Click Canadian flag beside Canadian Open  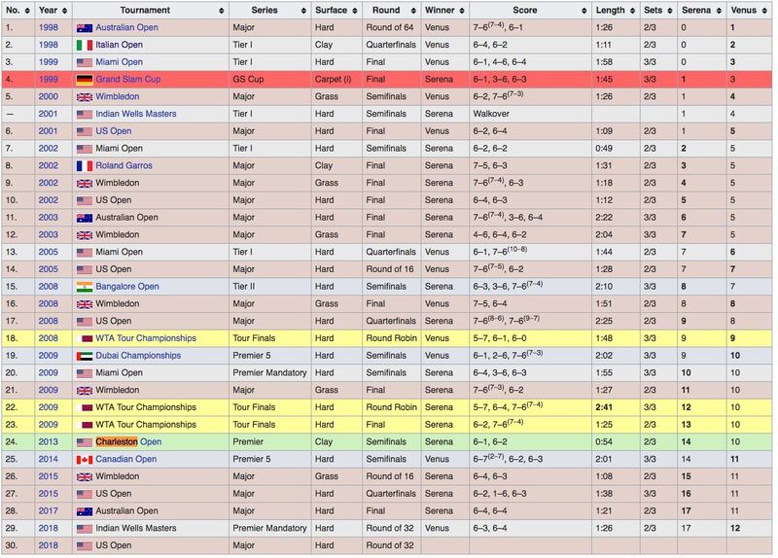coord(85,460)
